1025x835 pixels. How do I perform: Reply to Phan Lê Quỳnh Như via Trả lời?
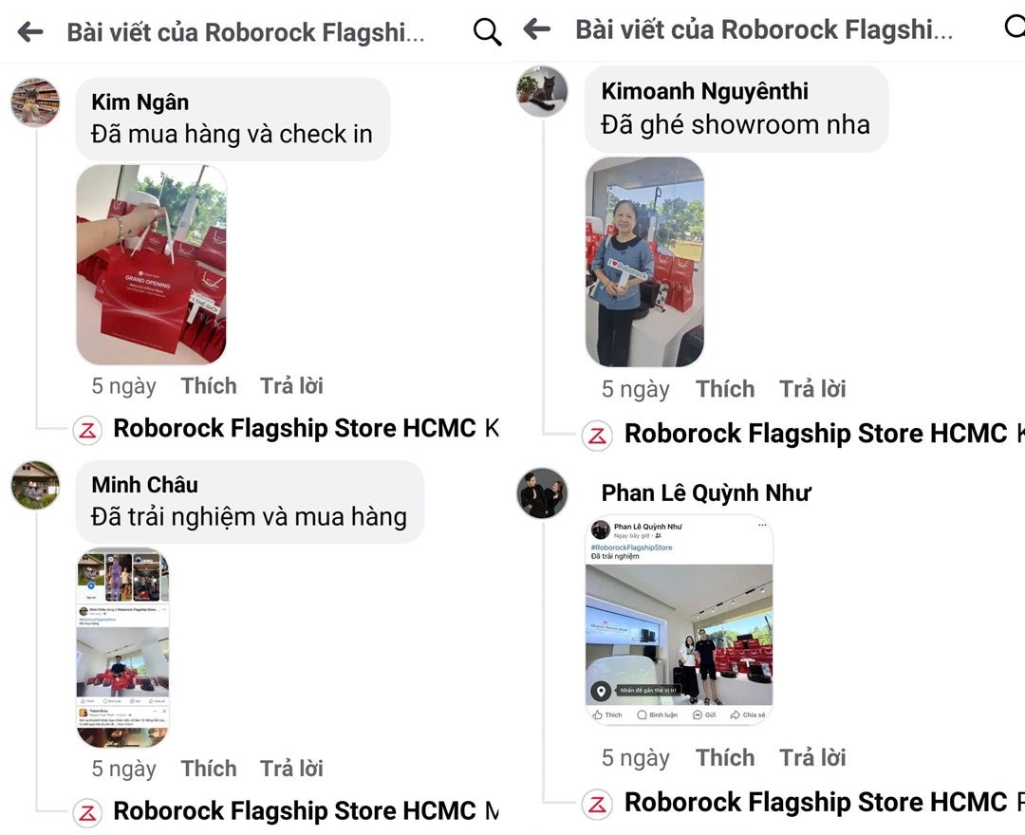[812, 758]
